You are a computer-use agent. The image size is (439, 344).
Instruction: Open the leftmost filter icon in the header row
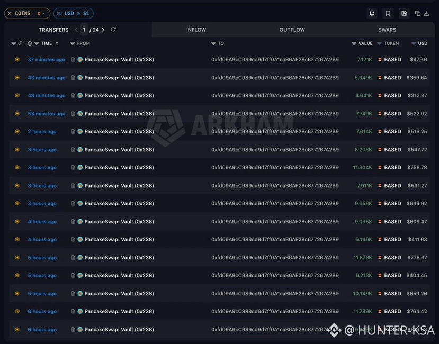coord(13,43)
